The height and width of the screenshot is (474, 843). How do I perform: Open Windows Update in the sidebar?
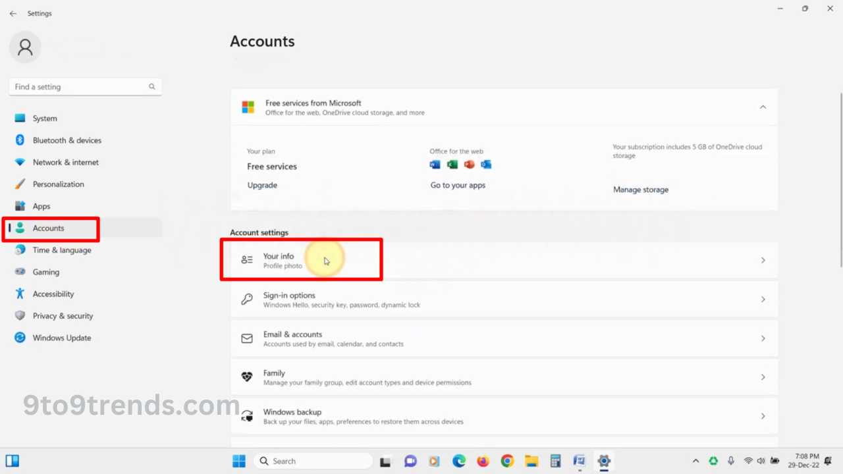click(x=86, y=338)
